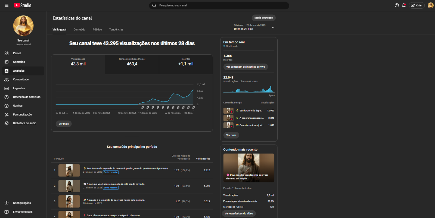Open Personalização in the sidebar

[x=22, y=115]
